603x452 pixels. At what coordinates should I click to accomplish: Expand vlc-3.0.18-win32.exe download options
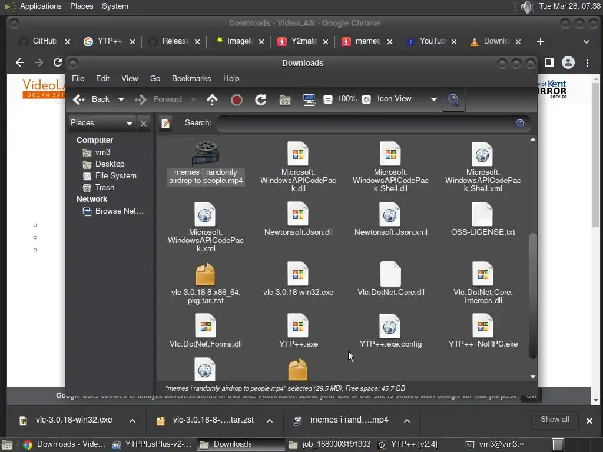tap(132, 421)
